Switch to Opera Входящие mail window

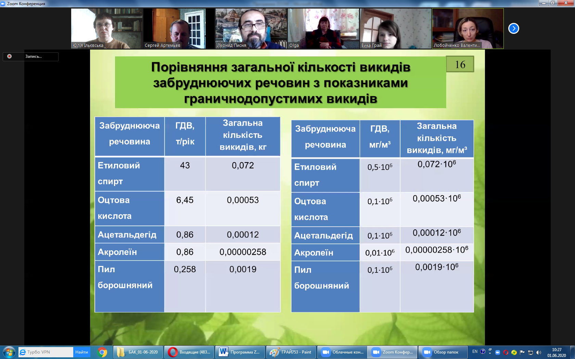[189, 352]
